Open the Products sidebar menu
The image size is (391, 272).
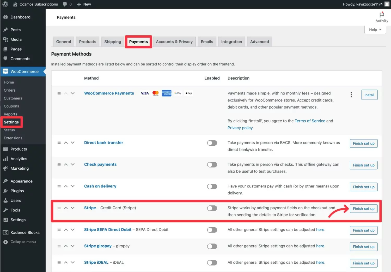point(19,149)
